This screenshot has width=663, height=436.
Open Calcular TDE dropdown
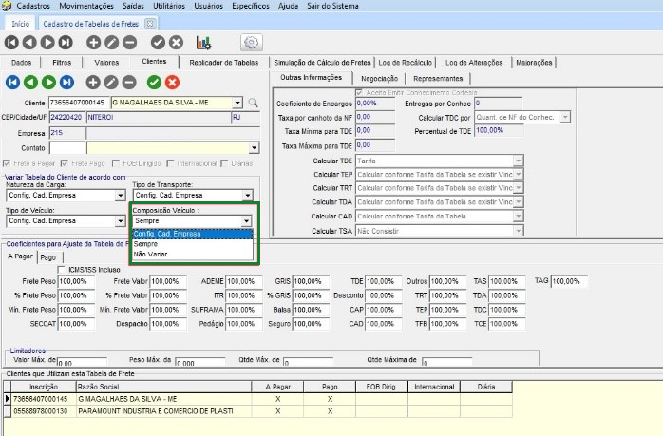(518, 161)
